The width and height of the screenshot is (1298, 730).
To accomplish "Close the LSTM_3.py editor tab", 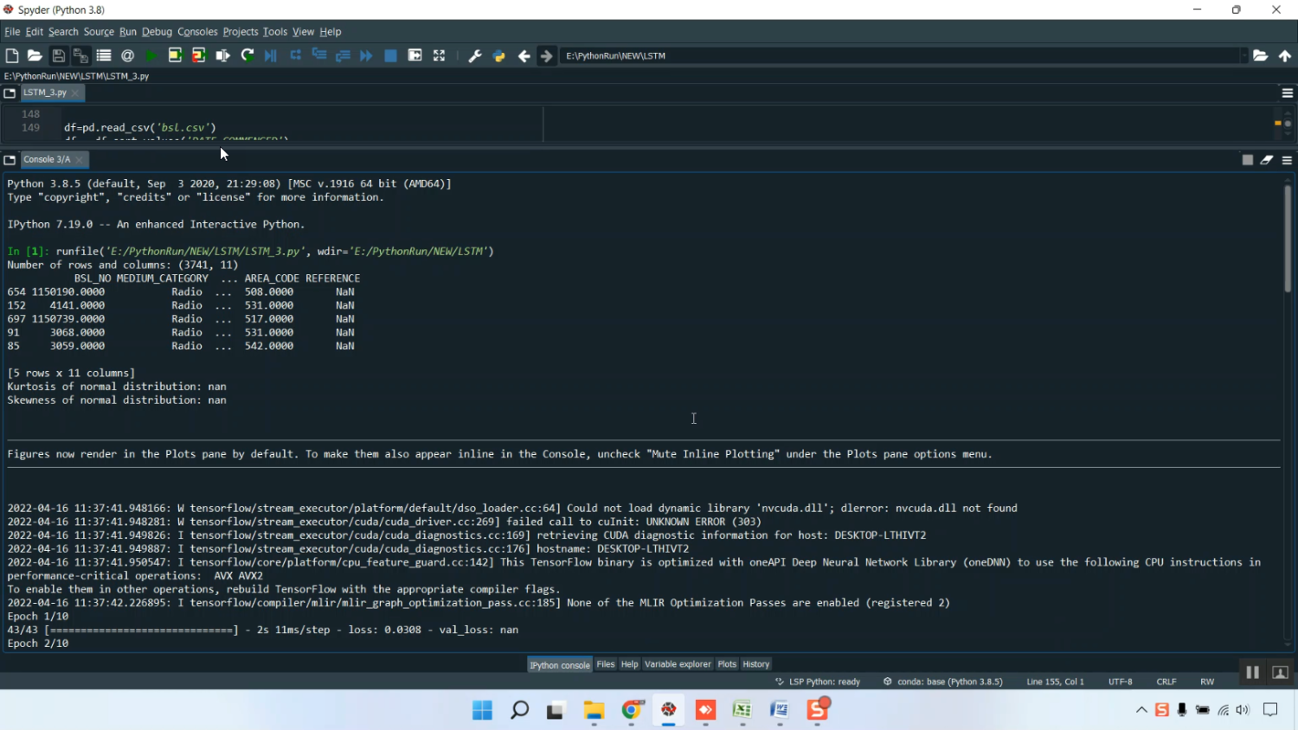I will tap(75, 93).
